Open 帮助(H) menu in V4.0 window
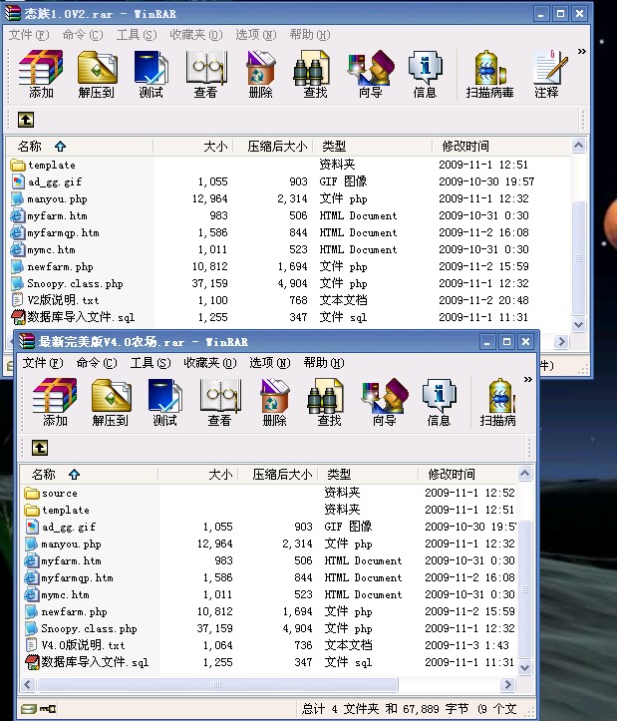The image size is (617, 721). click(324, 363)
